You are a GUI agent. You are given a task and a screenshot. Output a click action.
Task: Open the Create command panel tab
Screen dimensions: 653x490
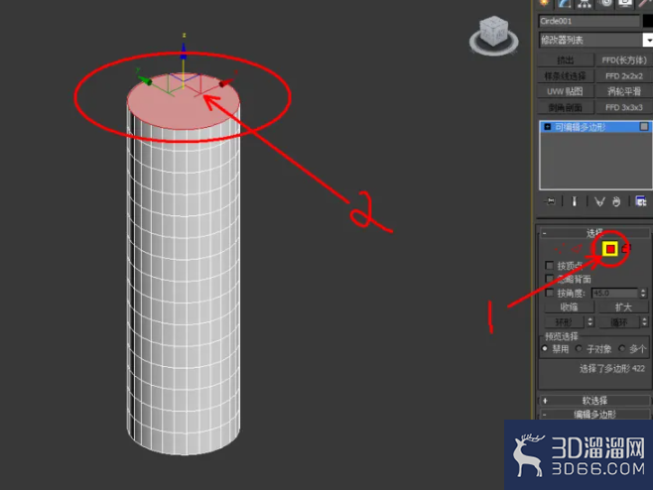[x=545, y=3]
